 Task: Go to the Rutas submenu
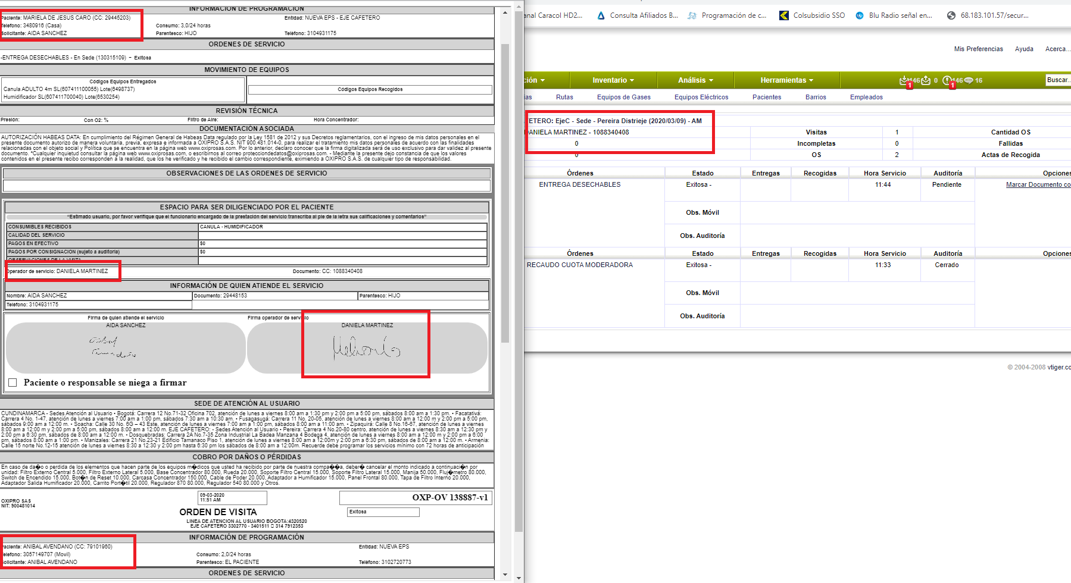click(x=564, y=97)
